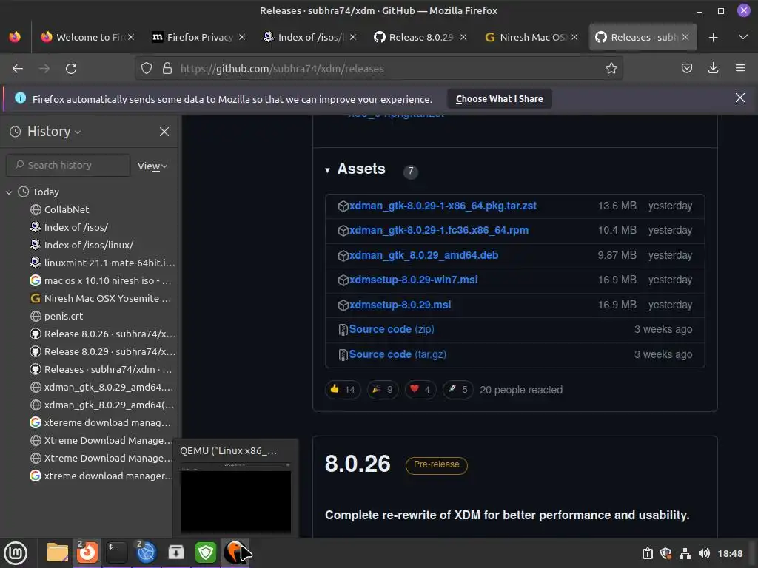Open the update manager shield tray icon

pyautogui.click(x=665, y=553)
